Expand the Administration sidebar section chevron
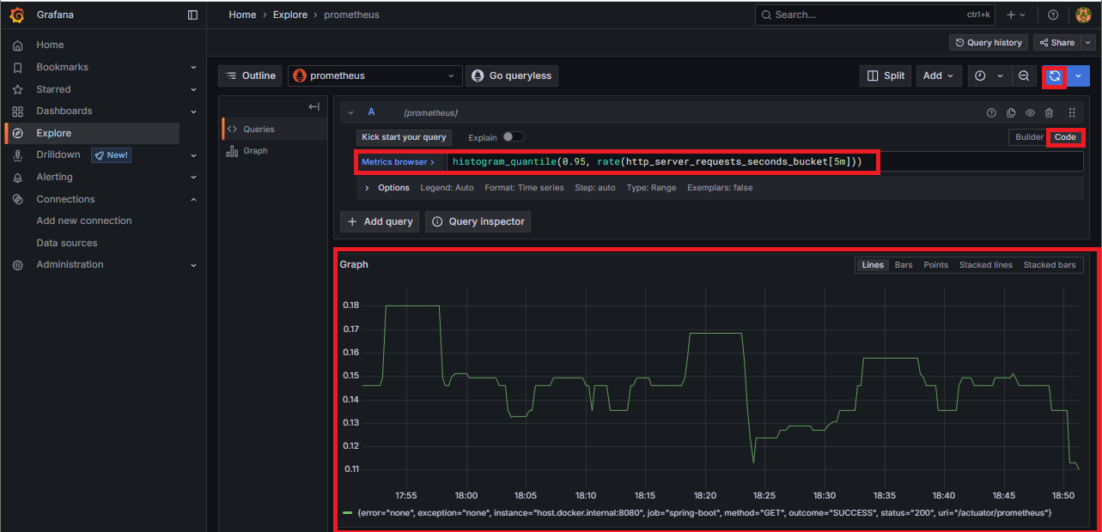 (x=193, y=264)
